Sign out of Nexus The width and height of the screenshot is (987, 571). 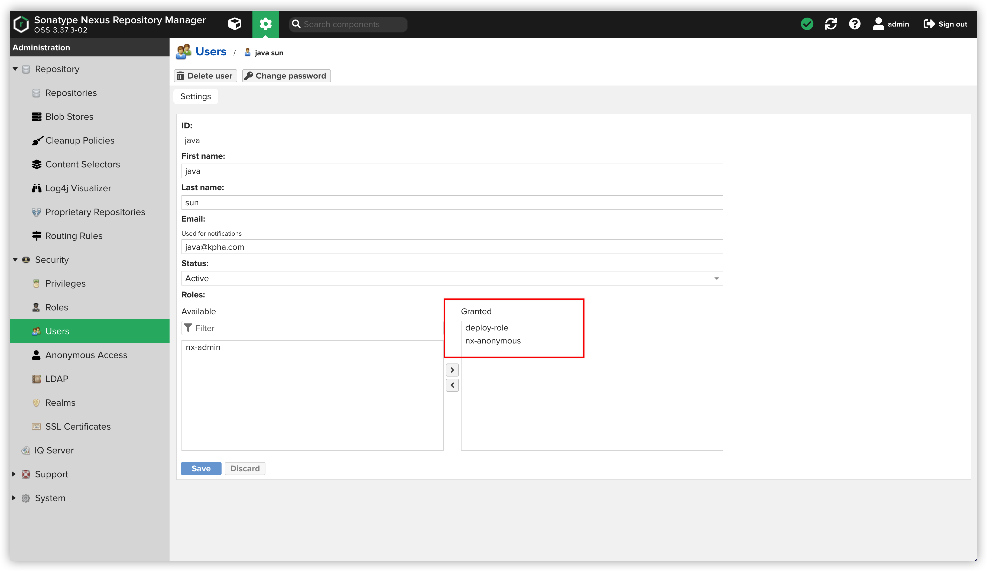946,24
